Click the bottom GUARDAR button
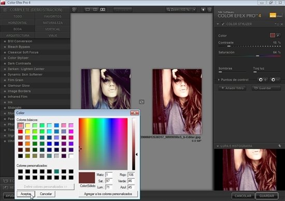This screenshot has height=201, width=285. (267, 196)
